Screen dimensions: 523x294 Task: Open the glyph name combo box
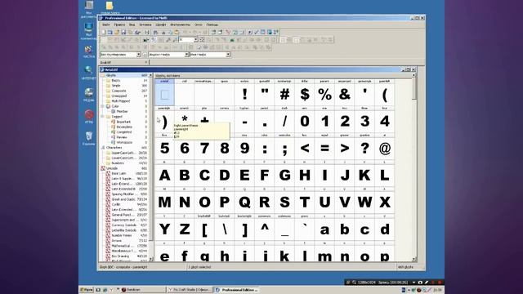click(x=210, y=55)
